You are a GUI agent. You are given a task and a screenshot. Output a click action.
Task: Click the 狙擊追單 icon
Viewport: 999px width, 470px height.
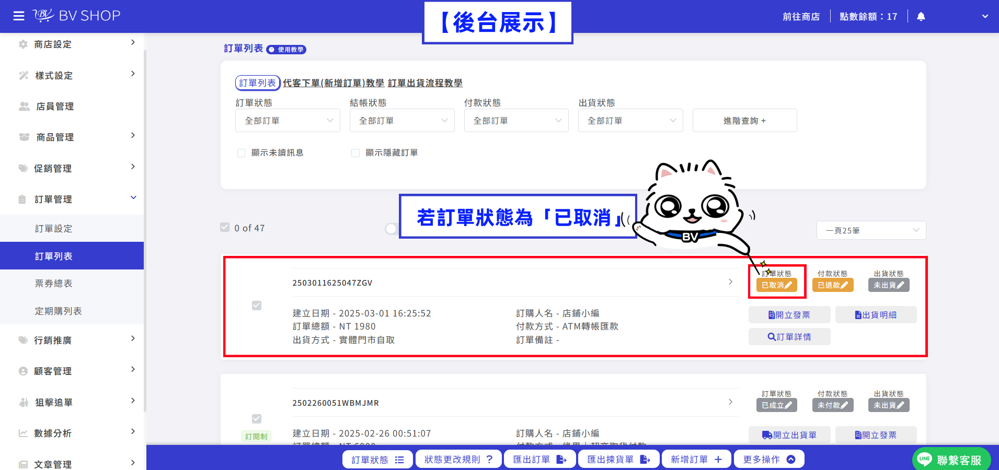click(x=24, y=403)
